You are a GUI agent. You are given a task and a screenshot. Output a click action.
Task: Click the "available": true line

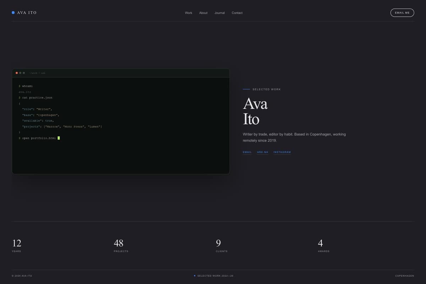coord(38,121)
